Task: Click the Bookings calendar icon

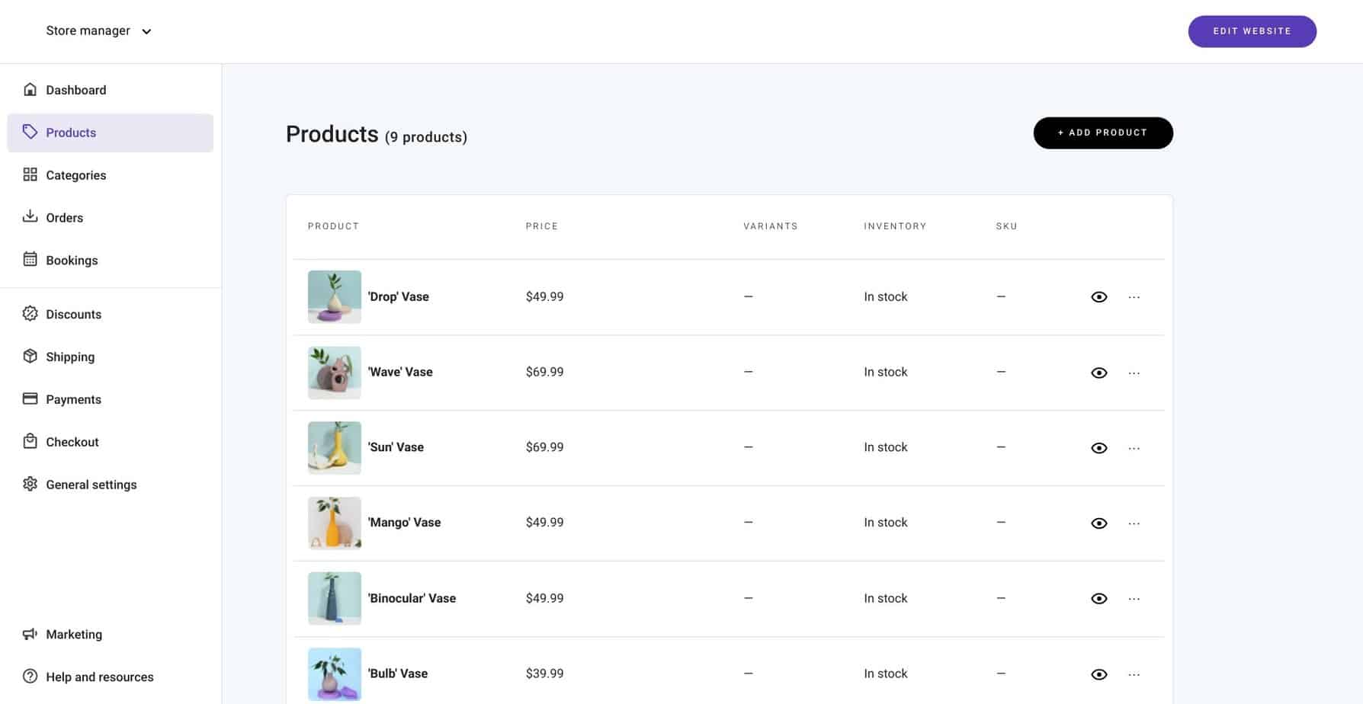Action: point(30,260)
